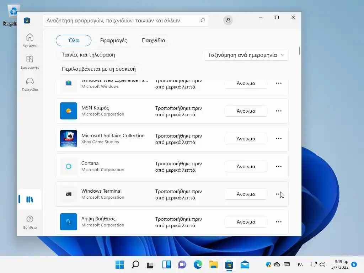The image size is (364, 273).
Task: Click the library list vertical scrollbar
Action: [299, 51]
